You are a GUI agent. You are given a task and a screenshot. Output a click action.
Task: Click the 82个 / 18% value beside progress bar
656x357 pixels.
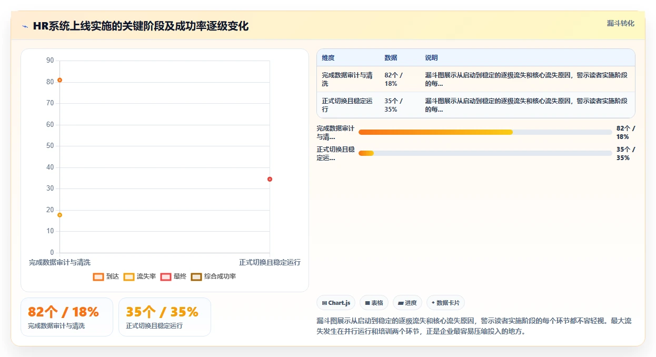(626, 132)
